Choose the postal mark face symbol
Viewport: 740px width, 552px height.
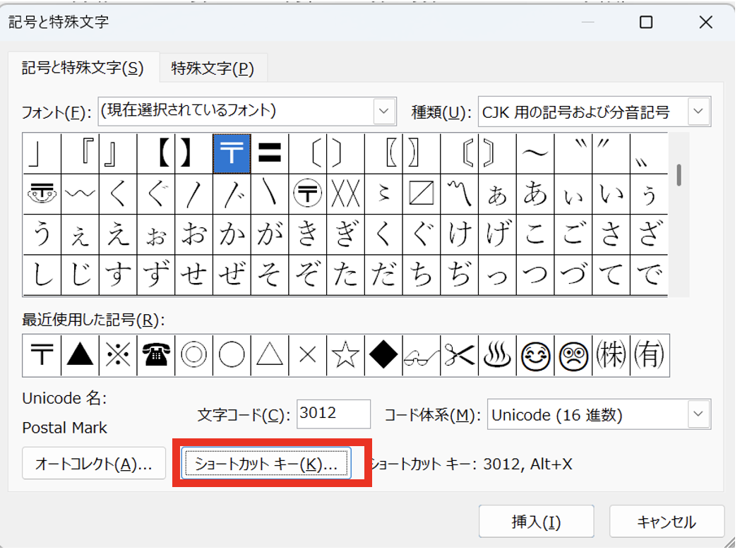pos(42,193)
